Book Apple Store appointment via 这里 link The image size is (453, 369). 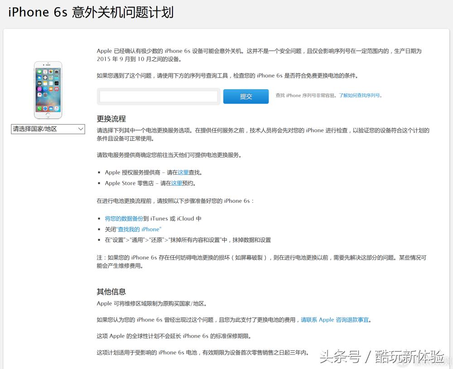pos(177,183)
